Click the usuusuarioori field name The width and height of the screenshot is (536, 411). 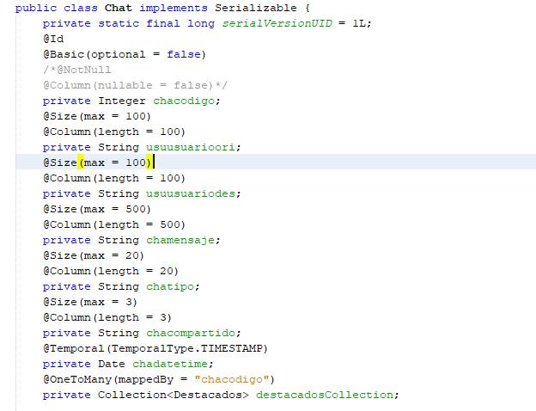pos(191,147)
